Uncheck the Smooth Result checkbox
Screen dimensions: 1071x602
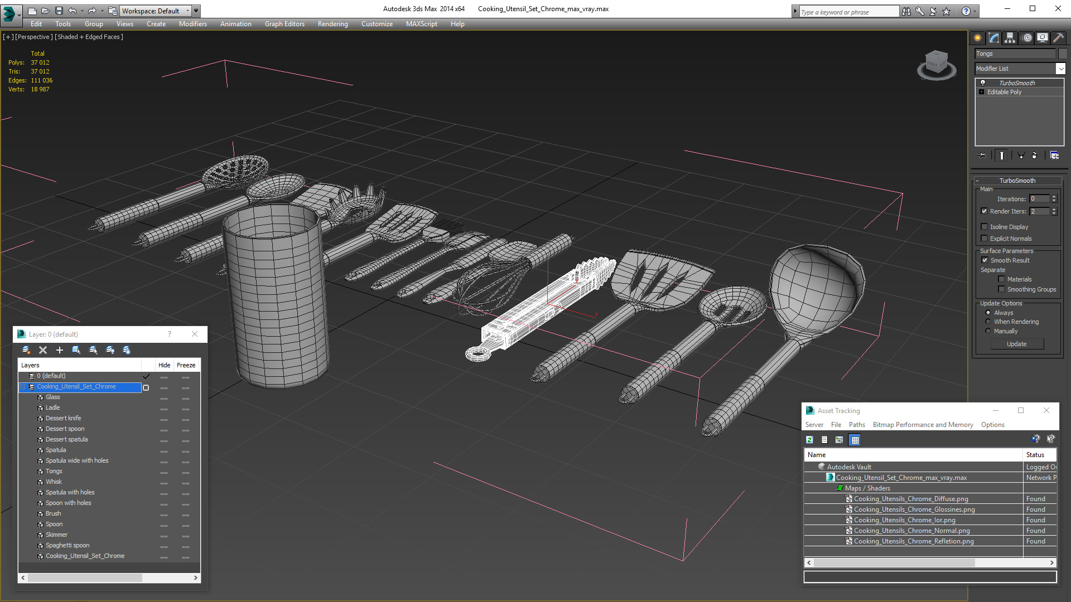click(985, 260)
